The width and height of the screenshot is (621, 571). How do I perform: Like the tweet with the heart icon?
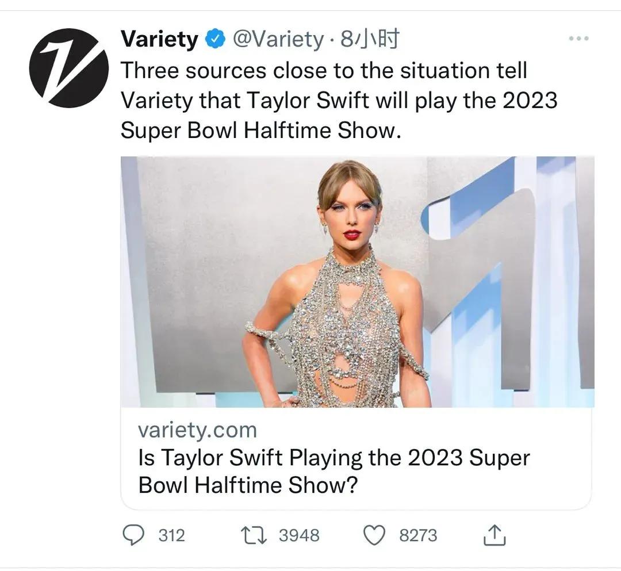375,535
